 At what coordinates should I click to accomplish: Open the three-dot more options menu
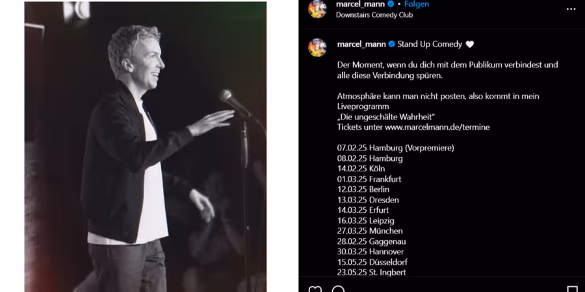click(571, 9)
